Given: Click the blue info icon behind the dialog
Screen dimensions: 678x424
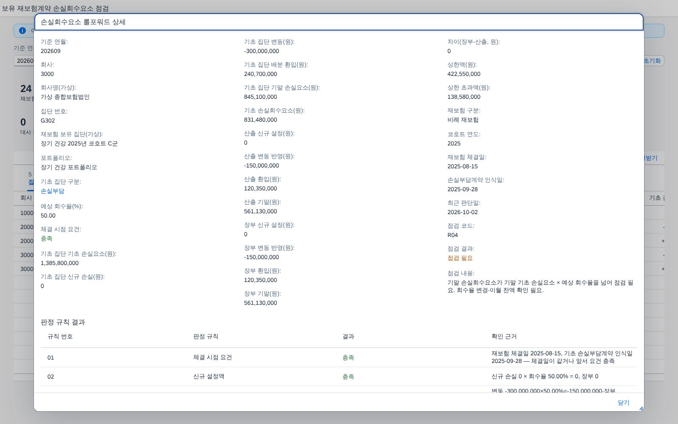Looking at the screenshot, I should 22,31.
